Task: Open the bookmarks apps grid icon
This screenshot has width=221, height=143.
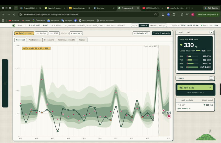Action: coord(3,20)
